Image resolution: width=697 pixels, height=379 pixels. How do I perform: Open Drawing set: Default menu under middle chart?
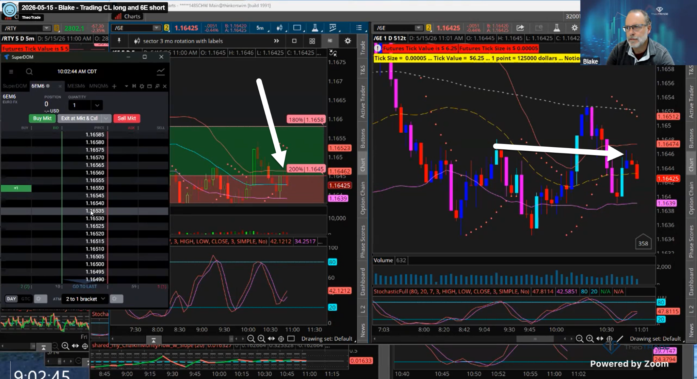tap(328, 339)
